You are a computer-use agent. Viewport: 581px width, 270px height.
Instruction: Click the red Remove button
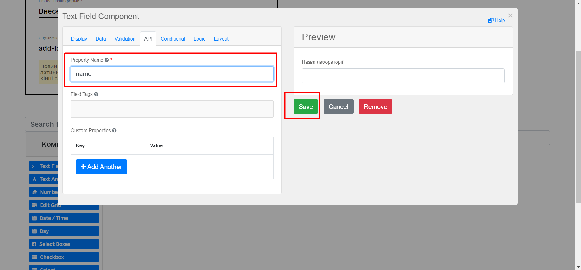[375, 107]
